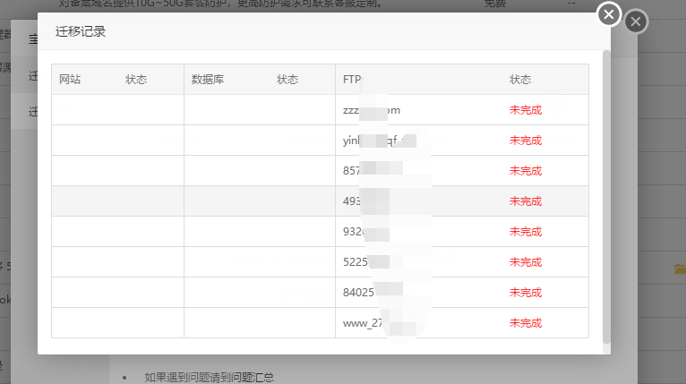Click the 状态 header in the FTP section
This screenshot has width=686, height=384.
pyautogui.click(x=520, y=79)
